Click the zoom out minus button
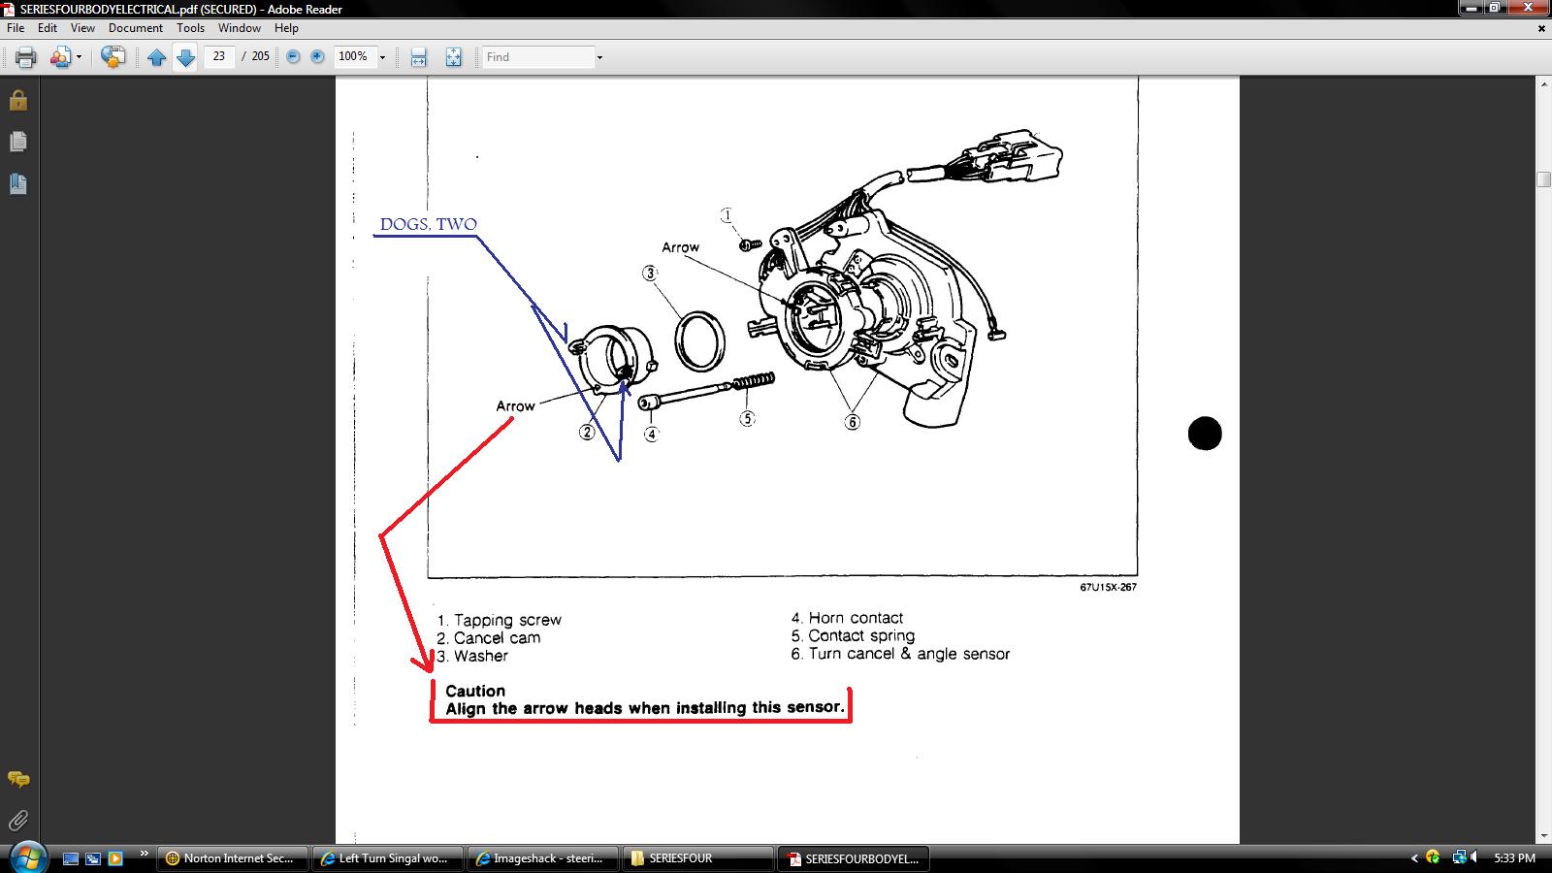Image resolution: width=1552 pixels, height=873 pixels. click(293, 57)
